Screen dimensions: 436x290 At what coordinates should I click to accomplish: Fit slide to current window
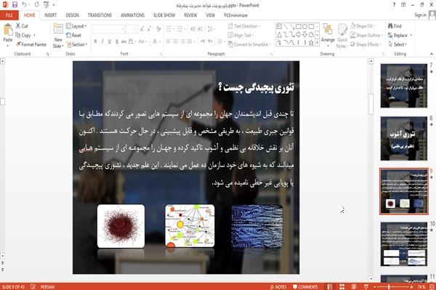click(432, 286)
